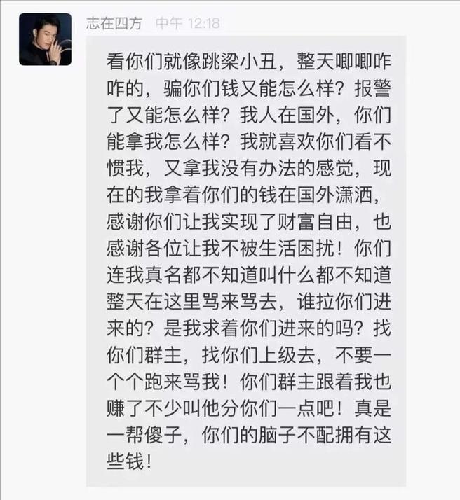The height and width of the screenshot is (500, 460).
Task: Click the username 志在四方
Action: coord(114,23)
